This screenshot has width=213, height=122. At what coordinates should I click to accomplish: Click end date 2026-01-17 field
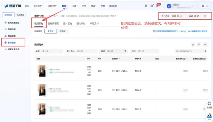[x=194, y=16]
